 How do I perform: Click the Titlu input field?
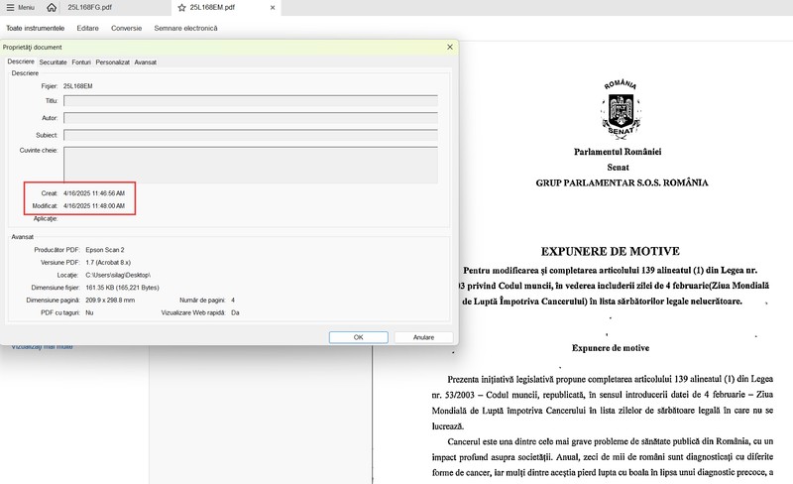(251, 101)
